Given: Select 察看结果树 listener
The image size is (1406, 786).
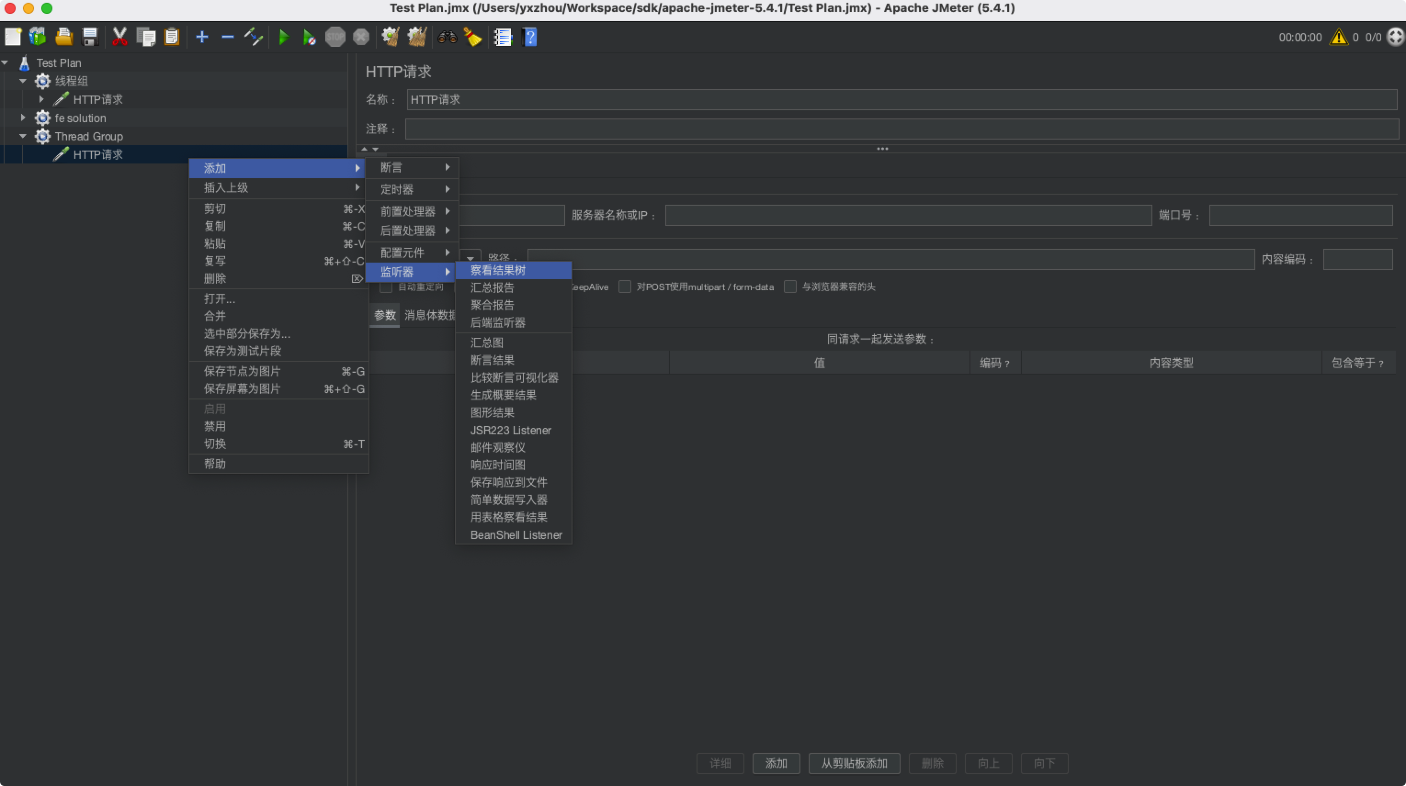Looking at the screenshot, I should (514, 270).
